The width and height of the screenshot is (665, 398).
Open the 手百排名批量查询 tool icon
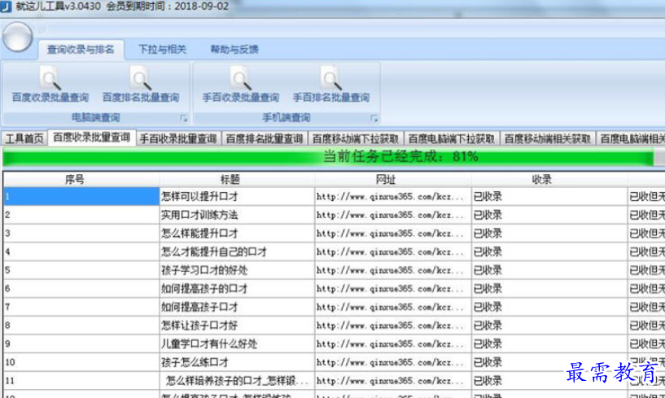pos(331,80)
